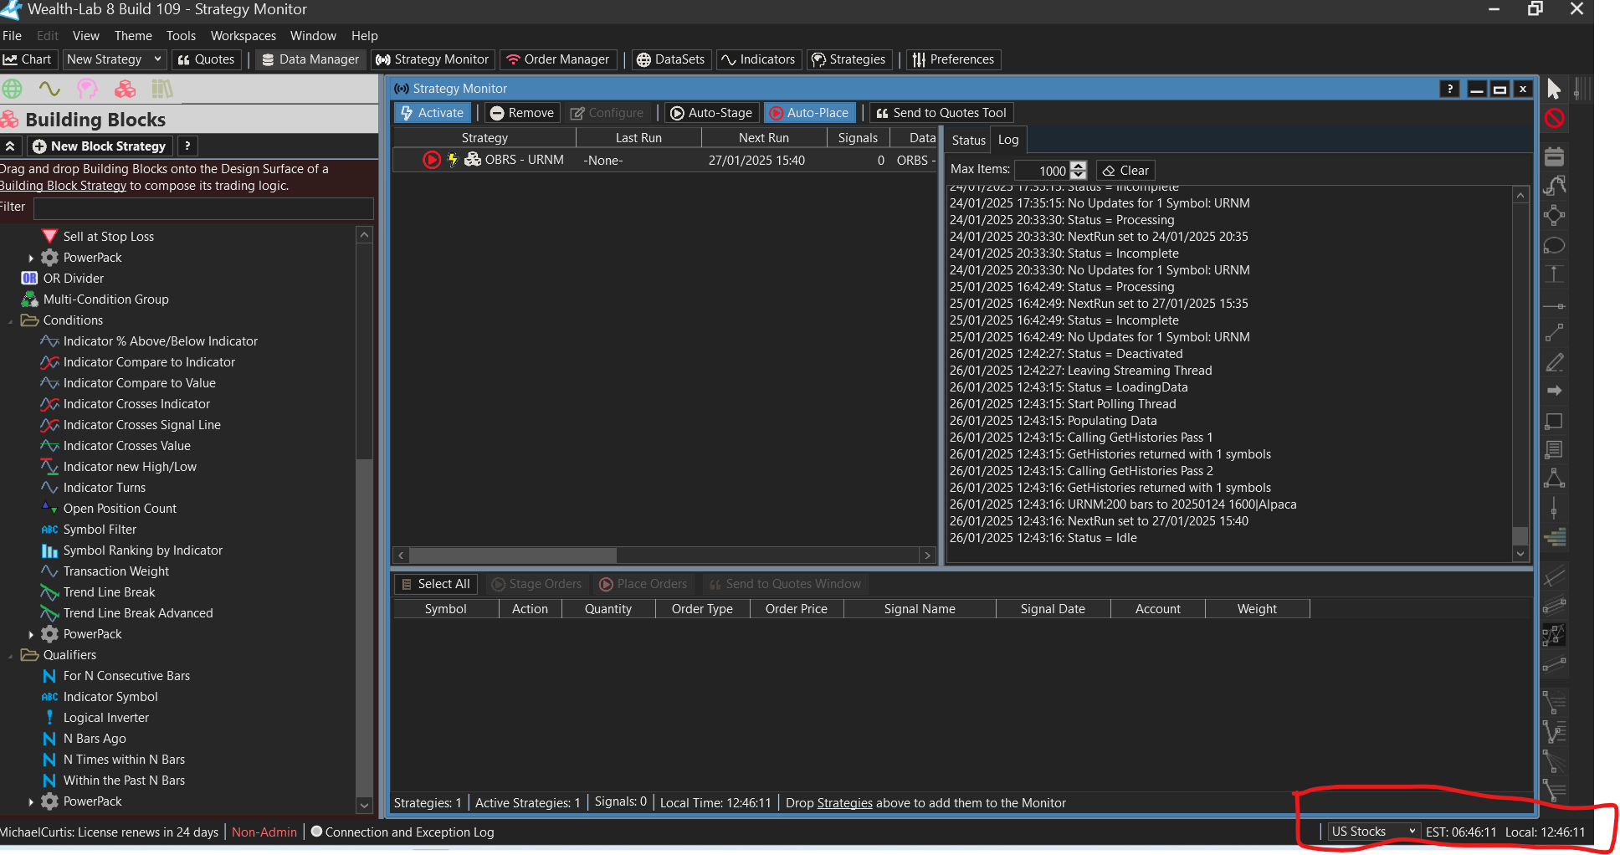1620x855 pixels.
Task: Collapse all Building Blocks with double chevron
Action: [x=10, y=146]
